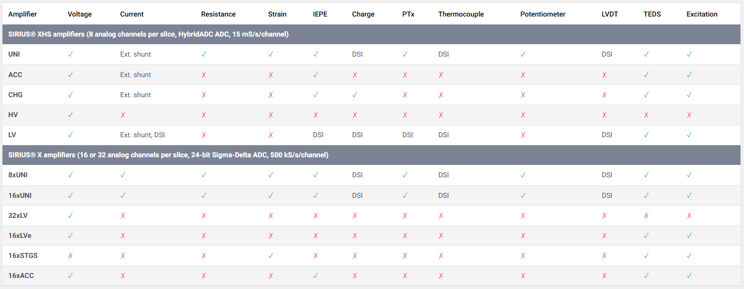This screenshot has width=744, height=289.
Task: Click the red X for 16xSTGS Voltage
Action: tap(70, 255)
